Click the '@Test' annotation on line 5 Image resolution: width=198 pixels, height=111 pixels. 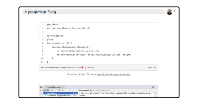[50, 39]
